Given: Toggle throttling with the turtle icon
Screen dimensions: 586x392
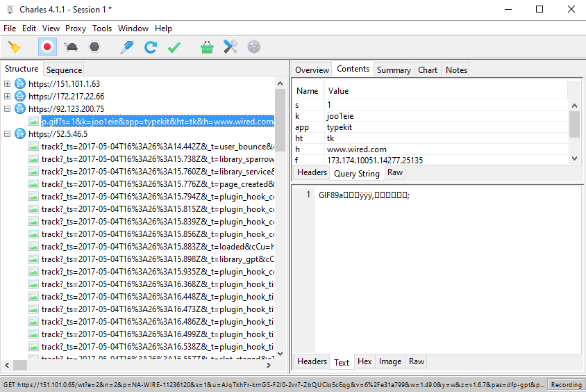Looking at the screenshot, I should (71, 47).
